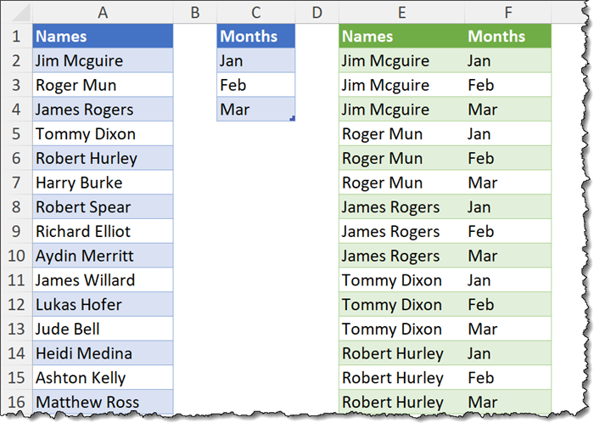Click the empty column D header

tap(317, 12)
